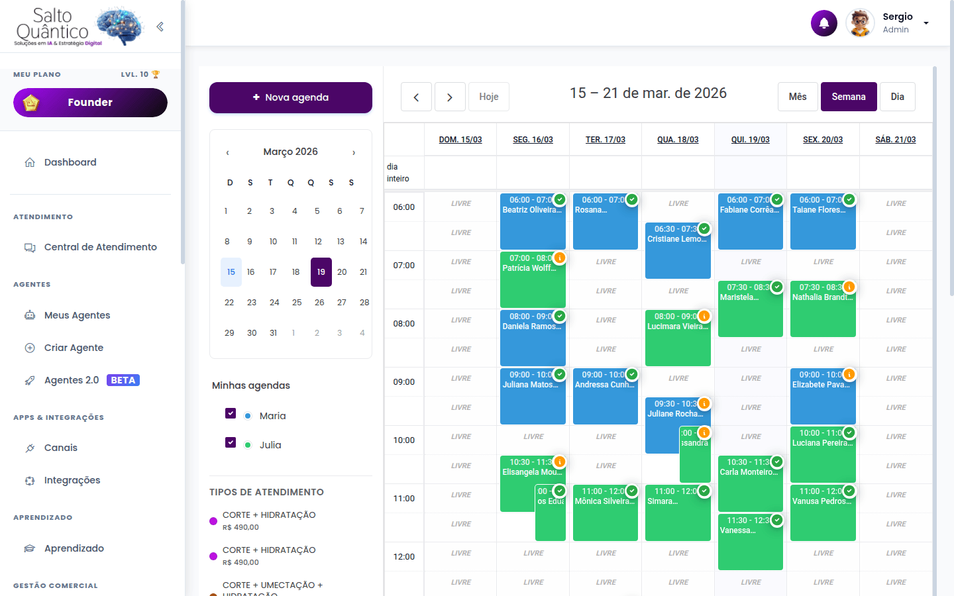This screenshot has height=596, width=954.
Task: Jump to today with Hoje button
Action: (489, 97)
